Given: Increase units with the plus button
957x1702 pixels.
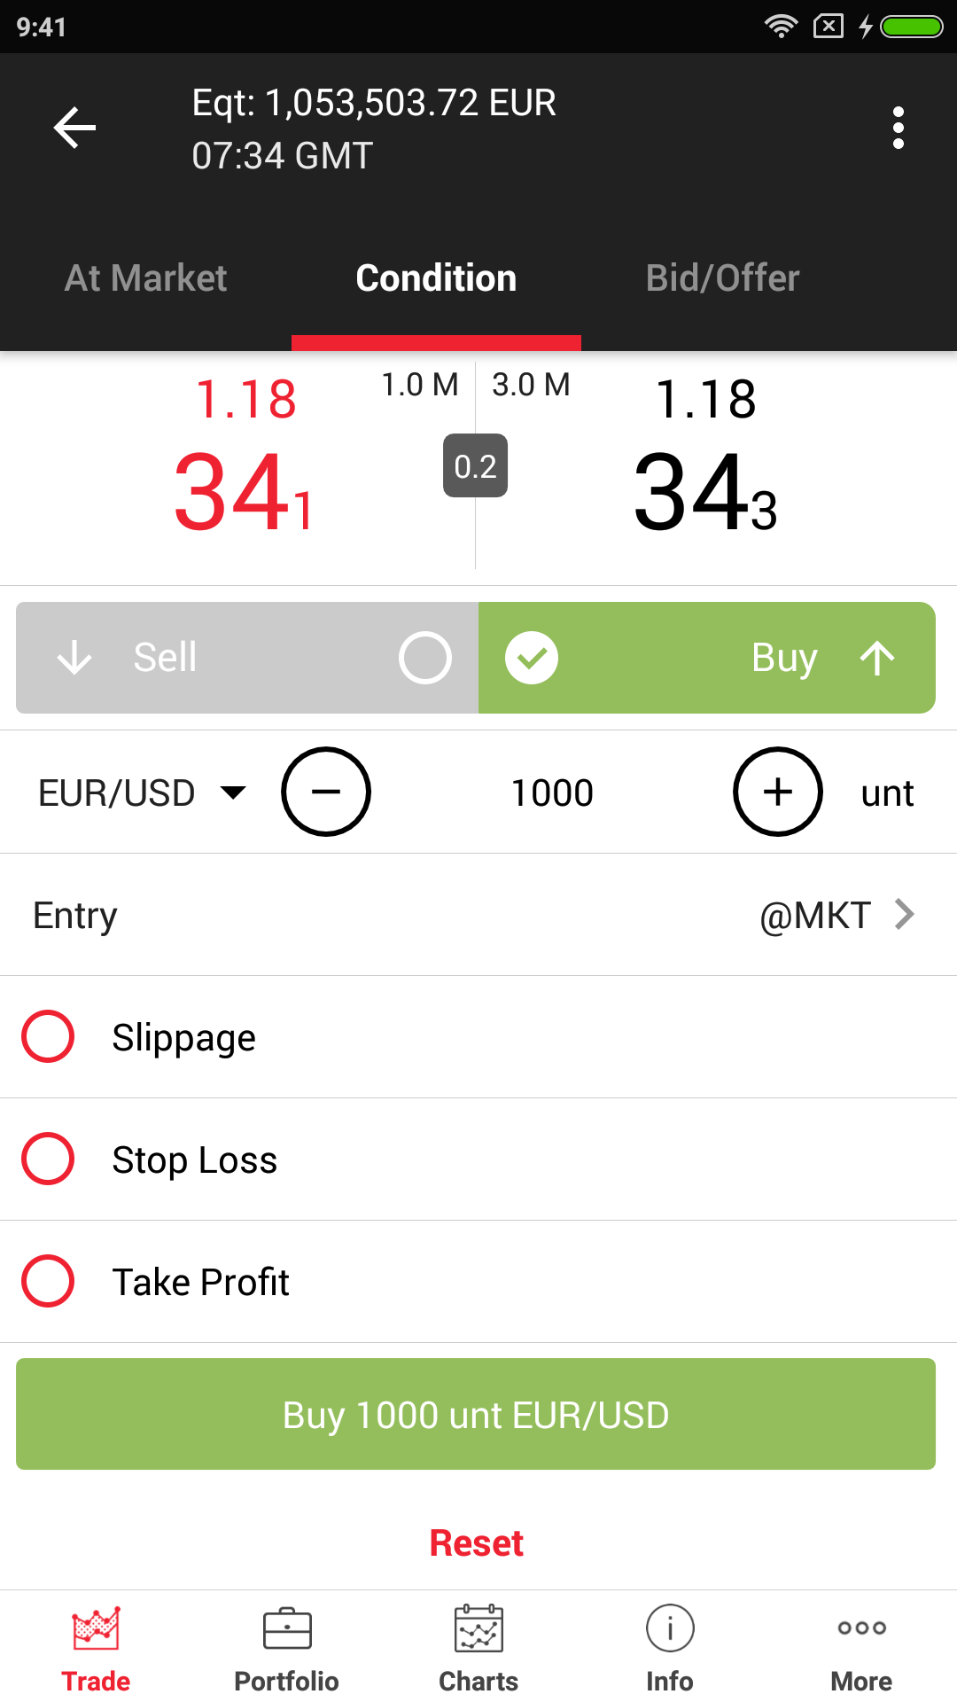Looking at the screenshot, I should coord(778,792).
